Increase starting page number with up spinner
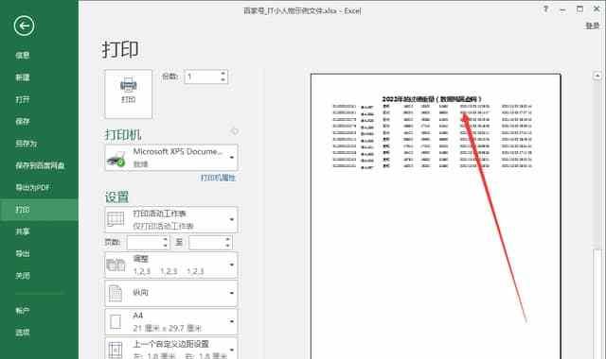This screenshot has width=606, height=359. point(166,239)
